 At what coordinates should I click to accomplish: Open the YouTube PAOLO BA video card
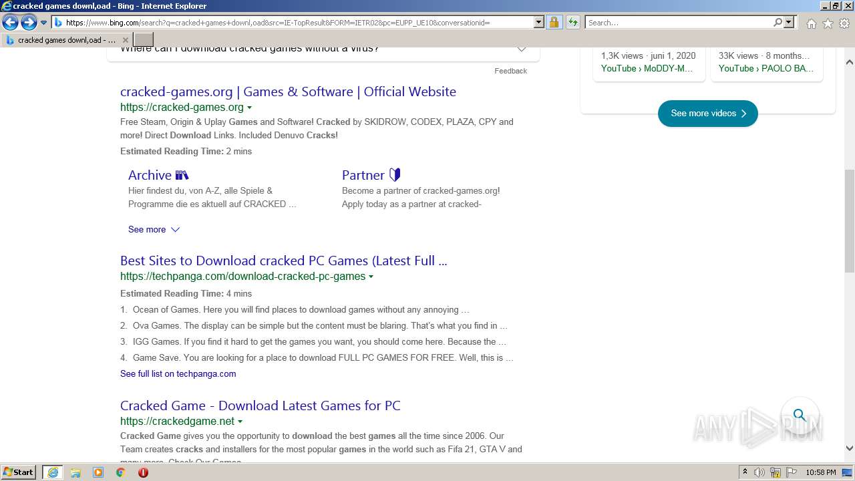[767, 65]
